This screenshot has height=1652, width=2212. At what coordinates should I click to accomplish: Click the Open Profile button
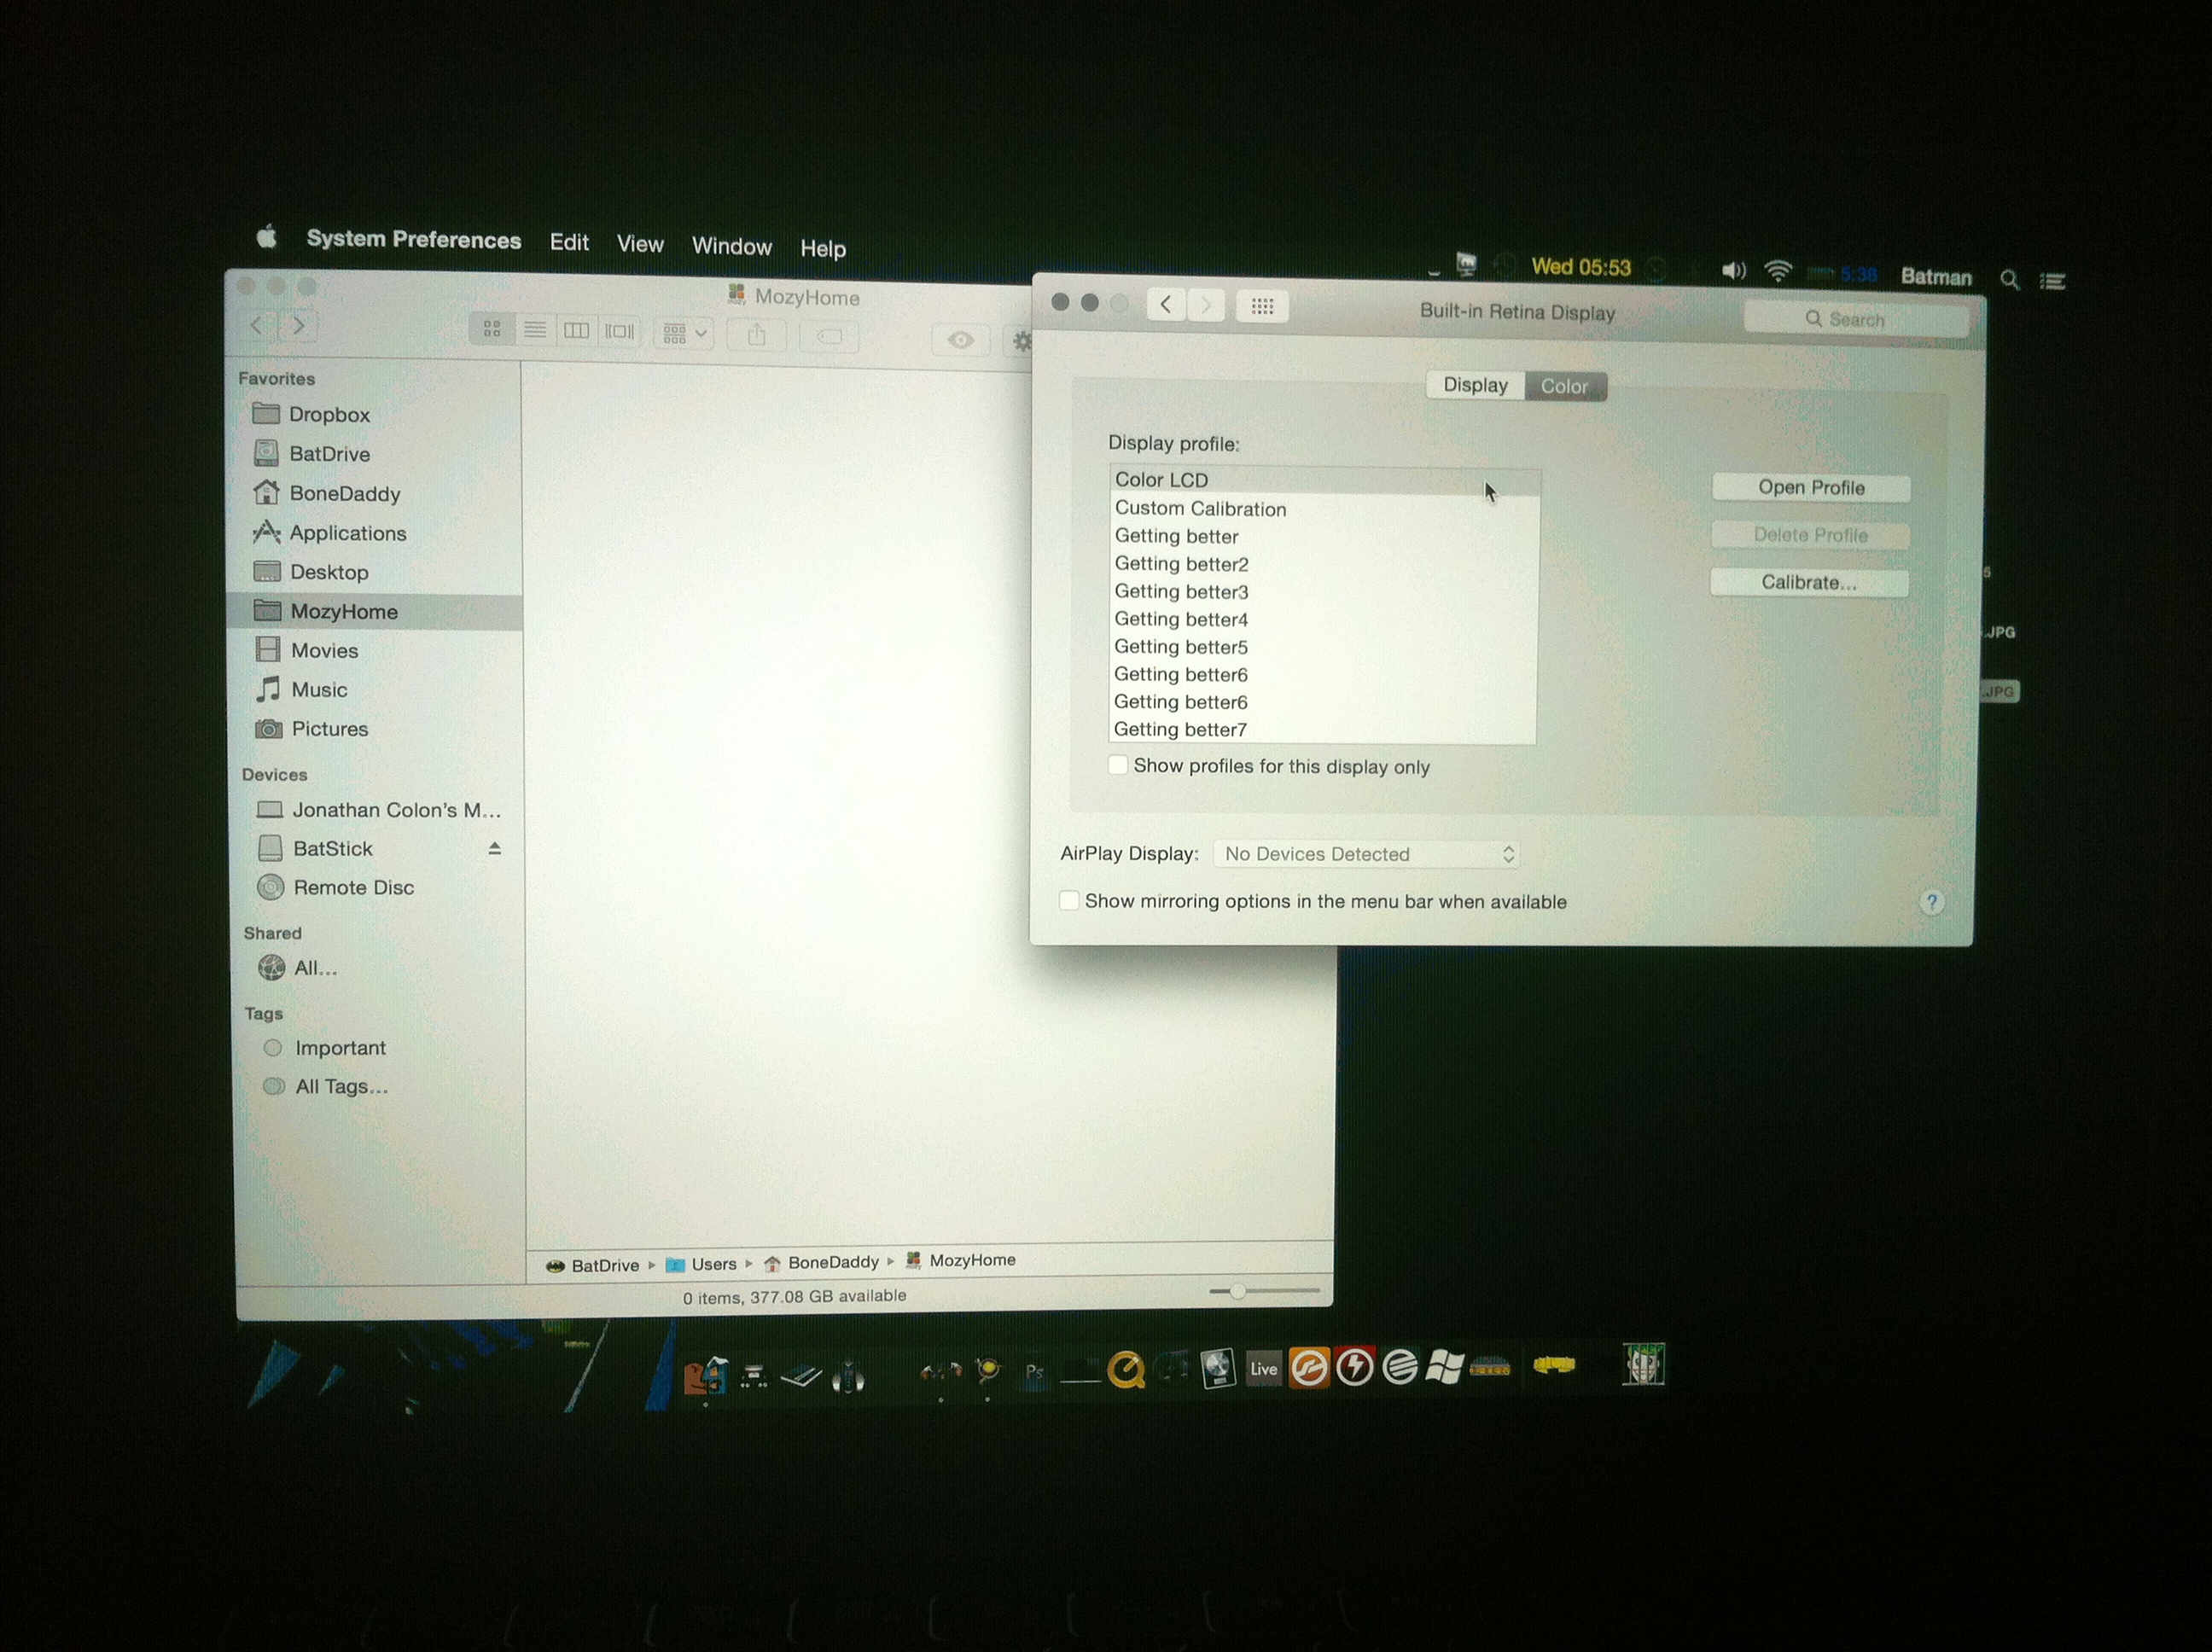click(1810, 488)
